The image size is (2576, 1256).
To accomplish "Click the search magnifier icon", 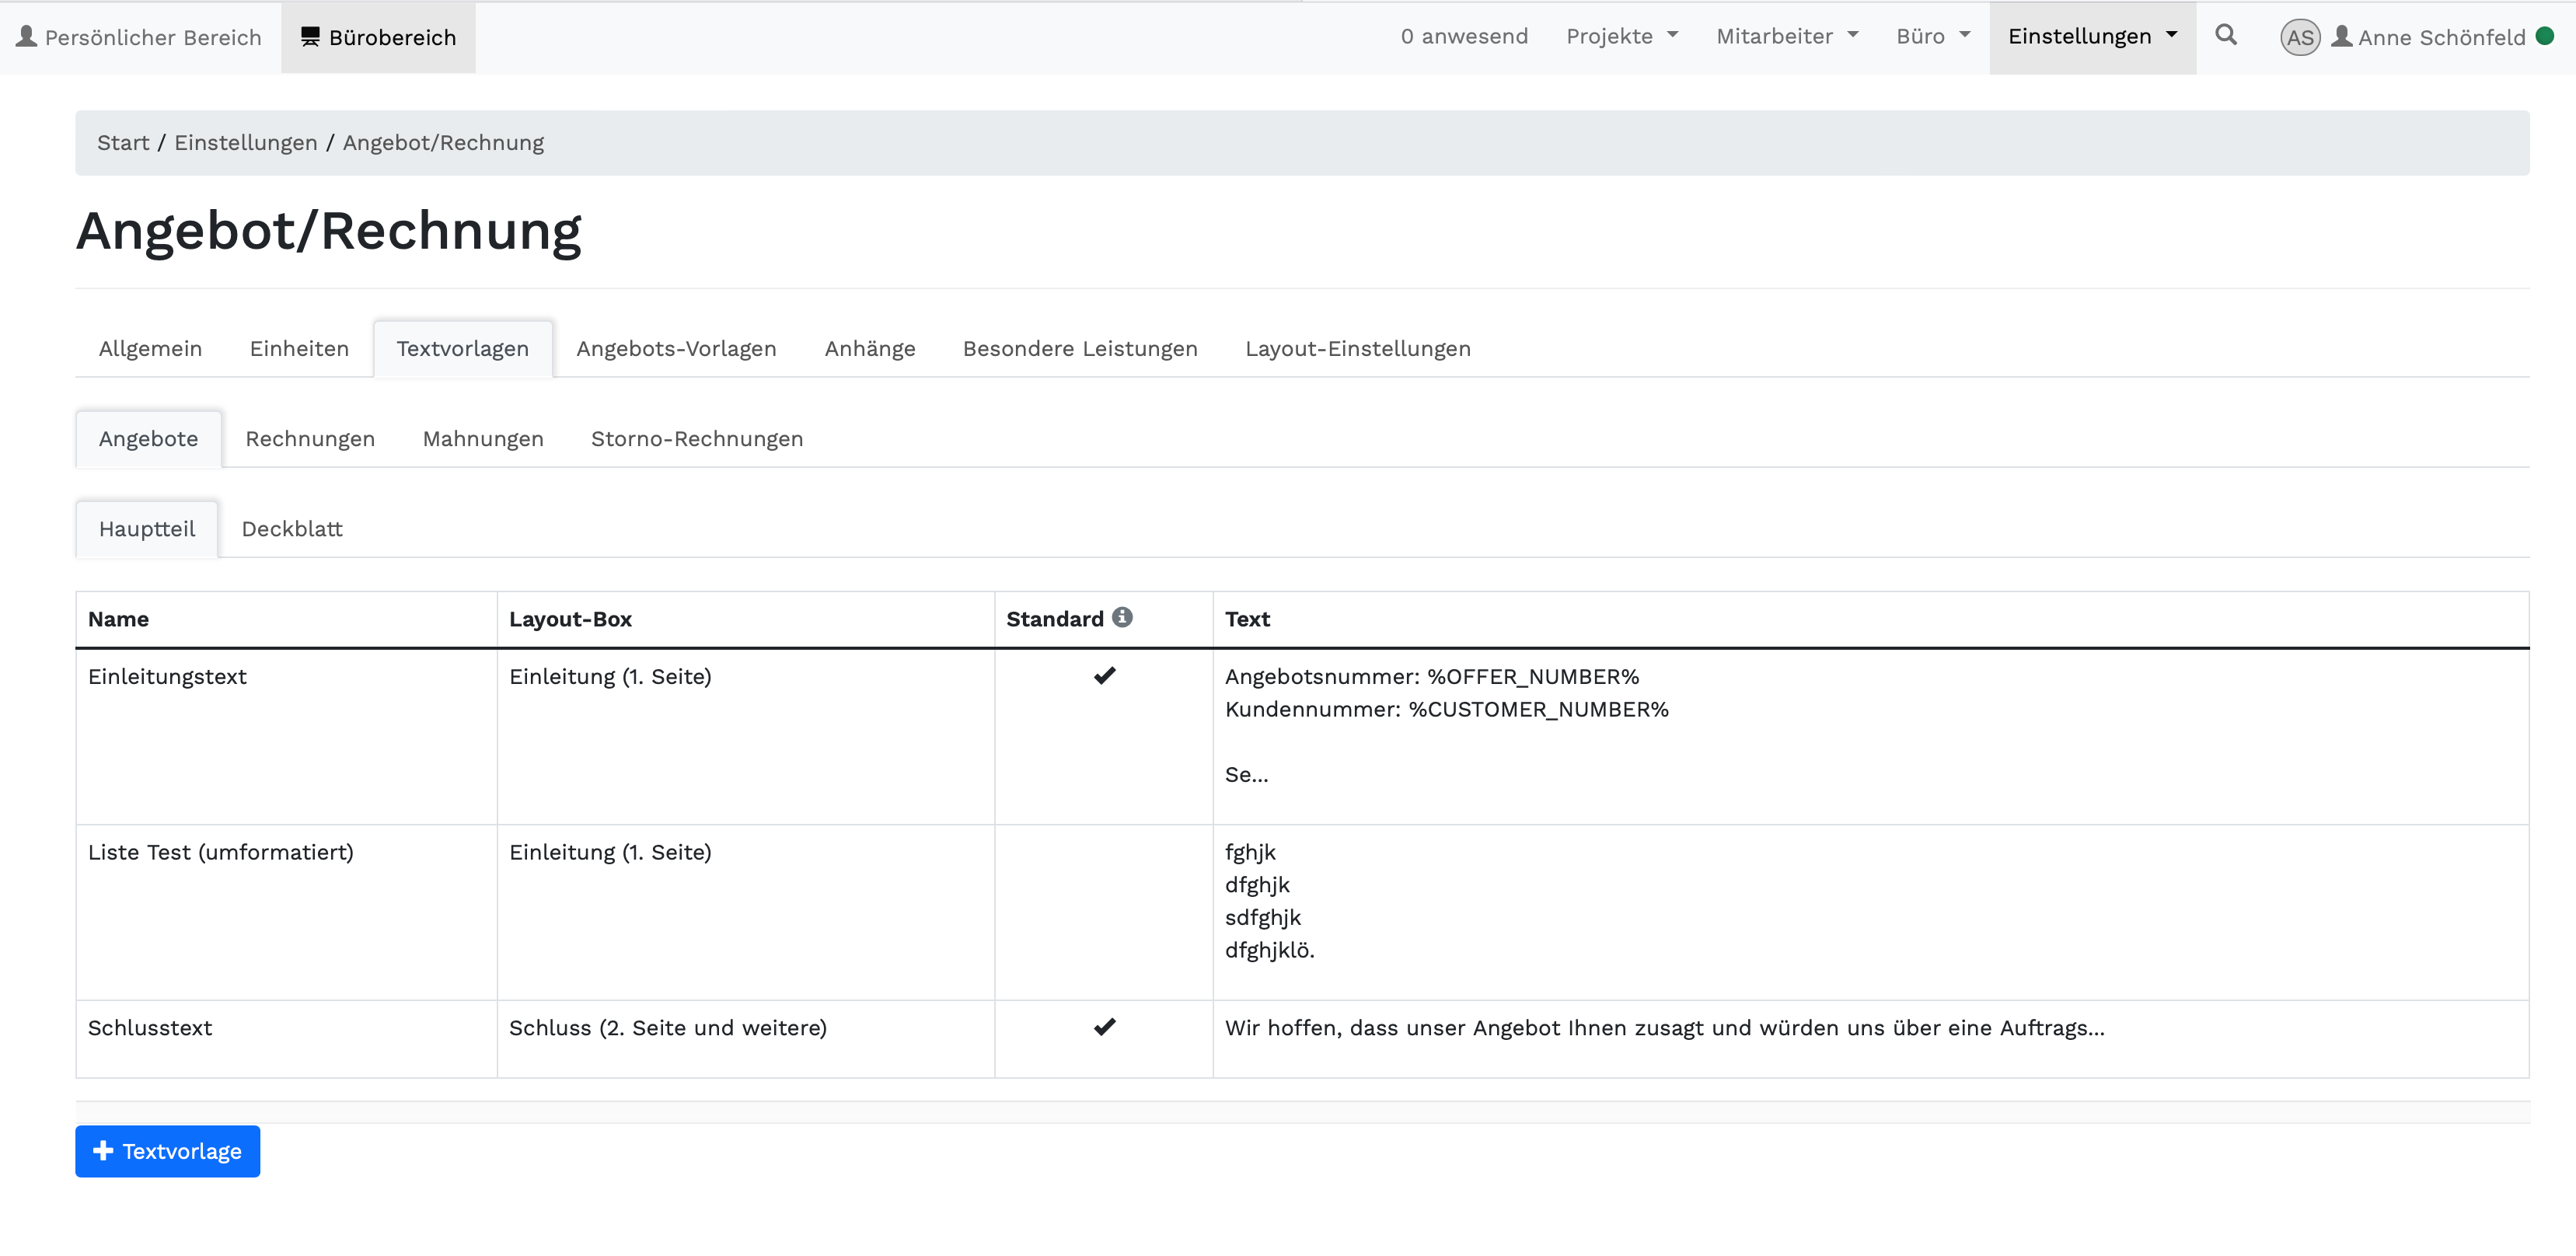I will [x=2225, y=35].
